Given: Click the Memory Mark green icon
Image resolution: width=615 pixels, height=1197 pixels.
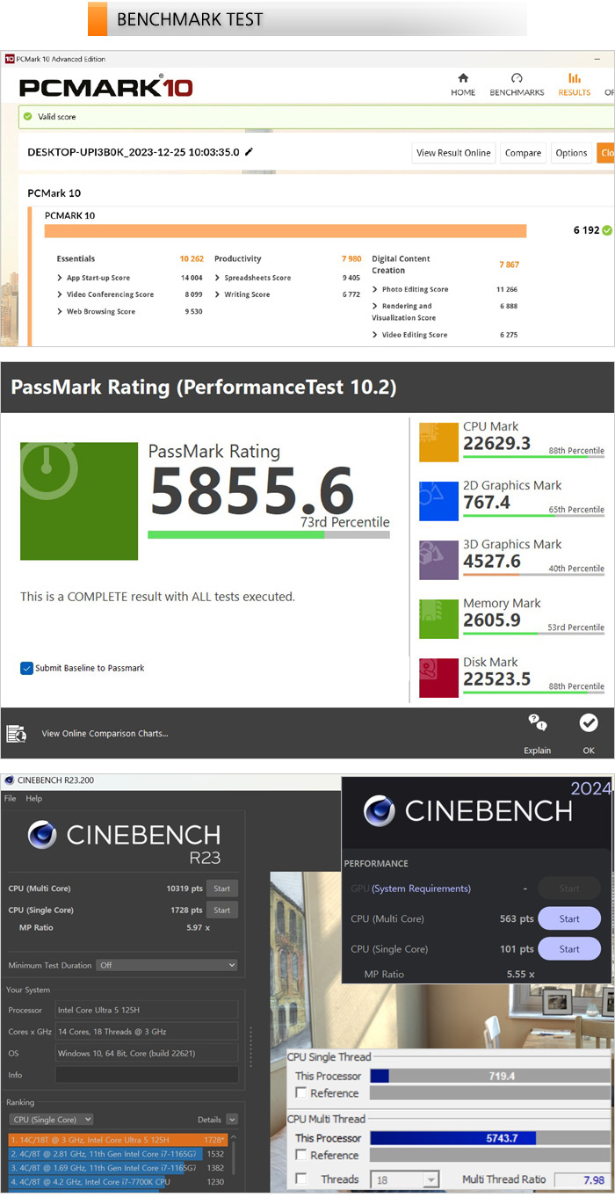Looking at the screenshot, I should click(438, 618).
